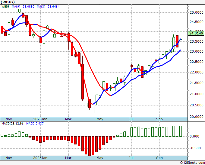Viewport: 205px width, 165px height.
Task: Click the 21.0000 price axis label
Action: point(196,94)
